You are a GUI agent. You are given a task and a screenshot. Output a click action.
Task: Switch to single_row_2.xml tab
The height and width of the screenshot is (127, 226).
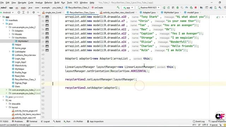point(53,13)
